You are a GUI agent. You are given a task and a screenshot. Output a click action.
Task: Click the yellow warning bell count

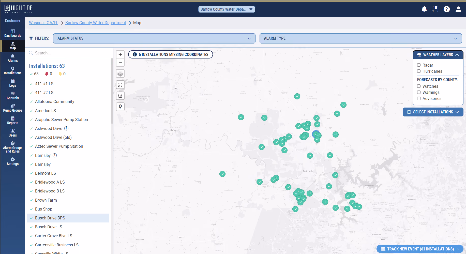(x=62, y=74)
